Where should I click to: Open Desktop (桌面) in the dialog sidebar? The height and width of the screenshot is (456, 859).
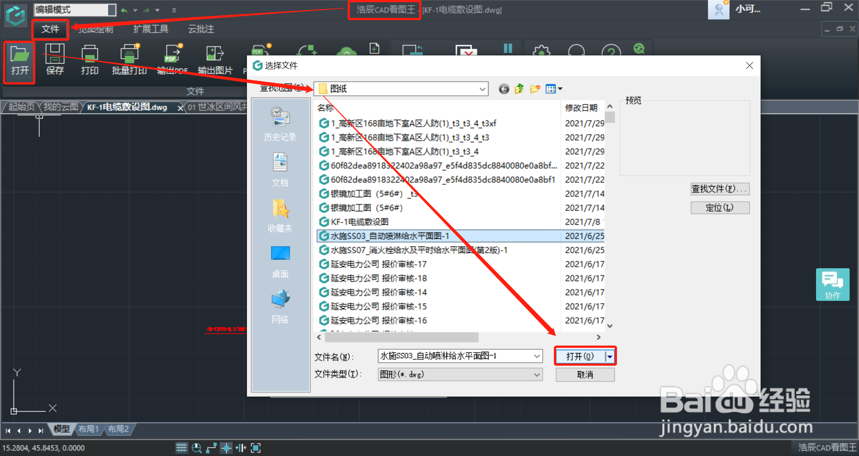click(280, 262)
